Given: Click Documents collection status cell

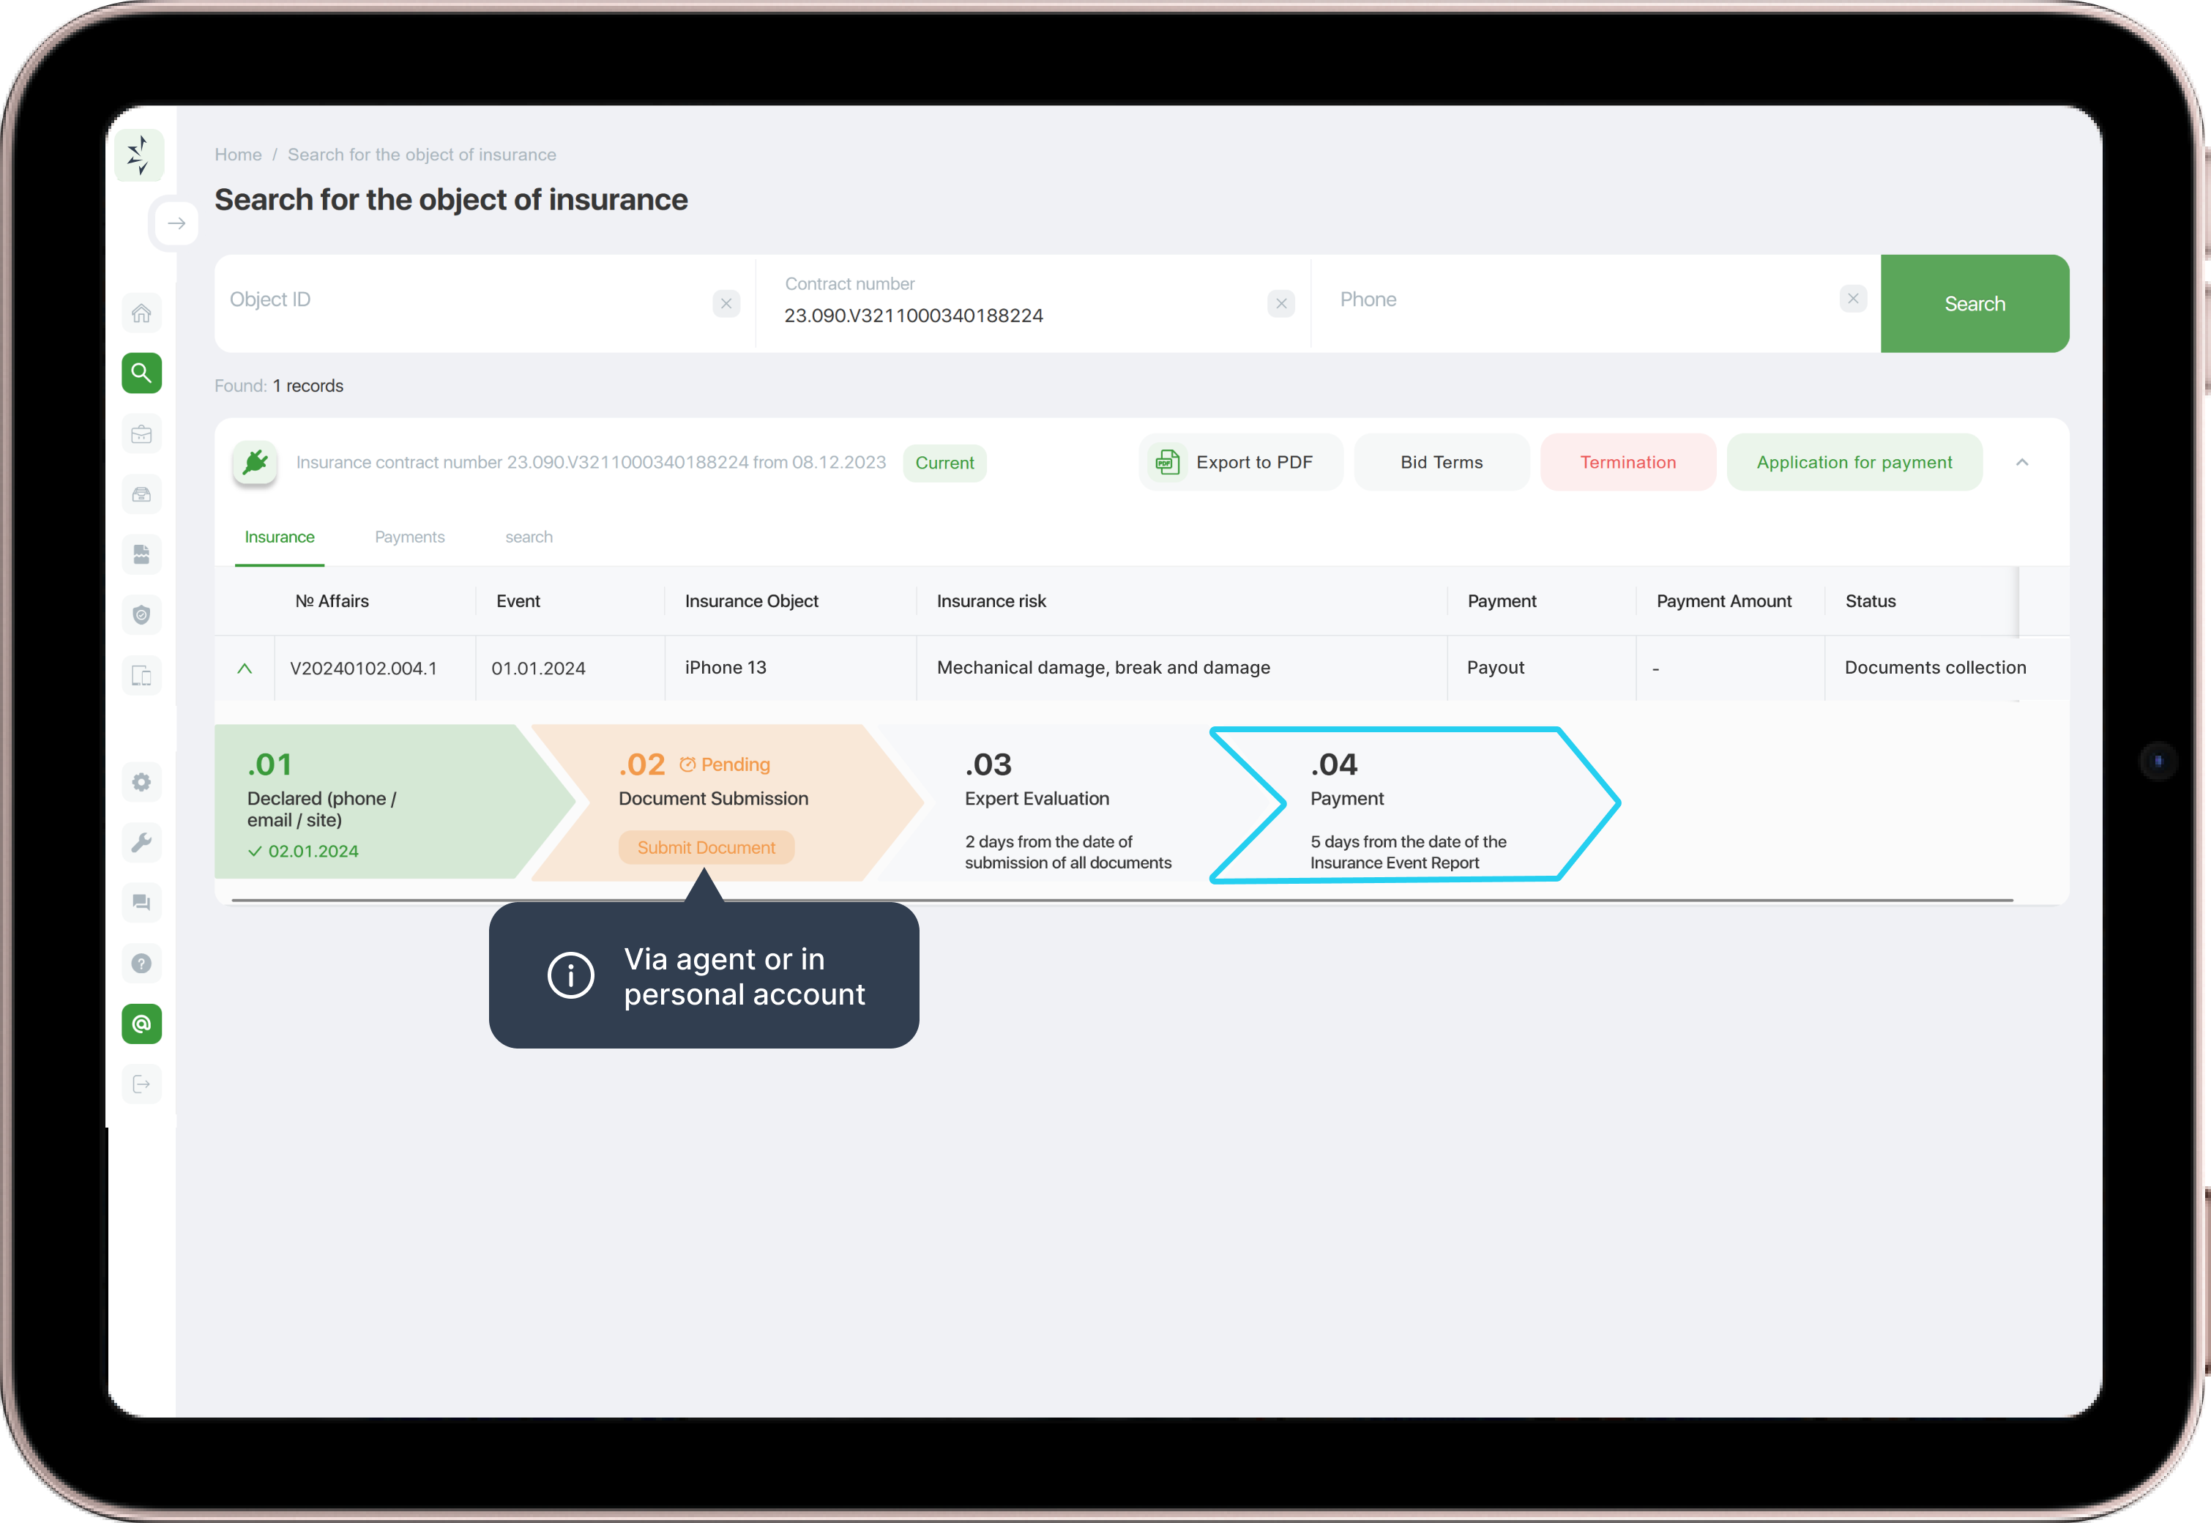Looking at the screenshot, I should (x=1934, y=667).
